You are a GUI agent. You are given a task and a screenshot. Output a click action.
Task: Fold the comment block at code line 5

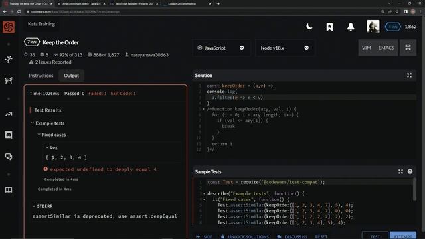(204, 109)
